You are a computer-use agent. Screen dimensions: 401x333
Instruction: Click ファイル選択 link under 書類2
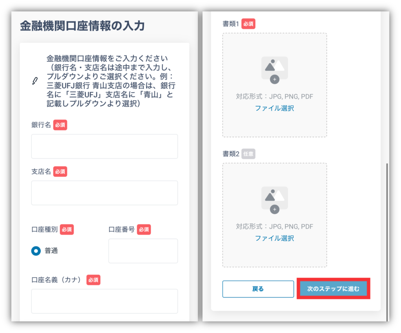275,238
